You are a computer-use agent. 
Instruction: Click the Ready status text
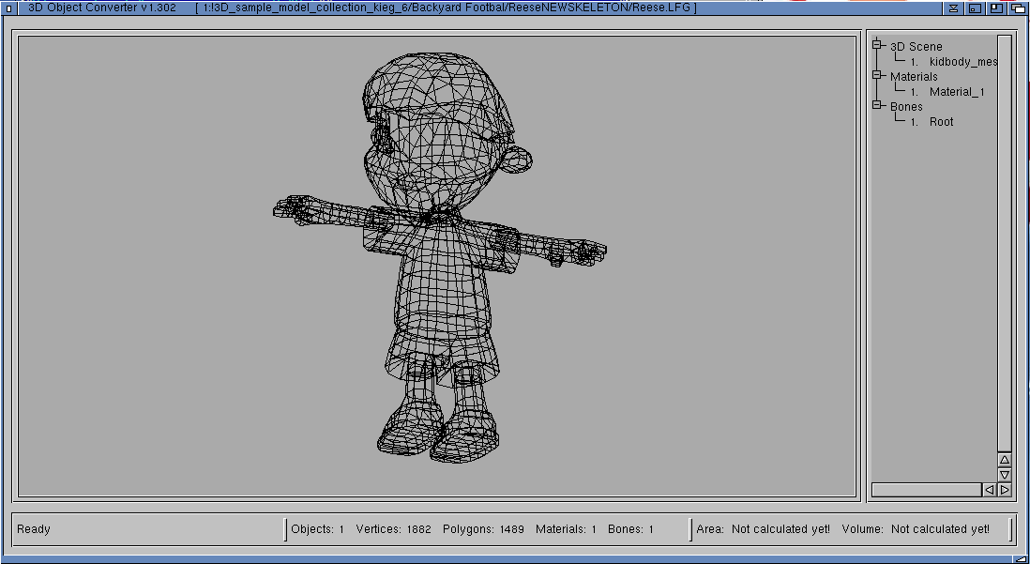(34, 529)
